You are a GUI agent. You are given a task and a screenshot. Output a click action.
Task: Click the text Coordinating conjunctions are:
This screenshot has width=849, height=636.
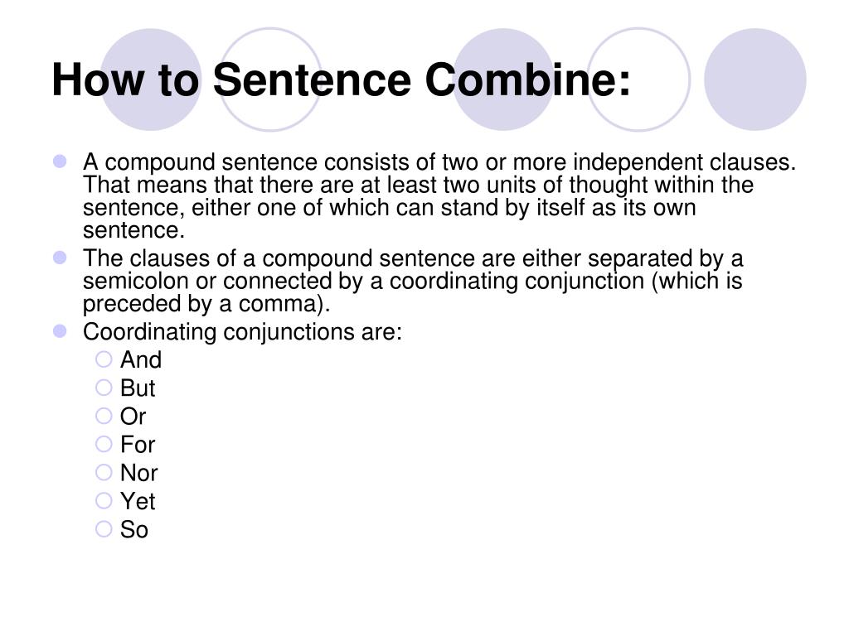pos(243,331)
